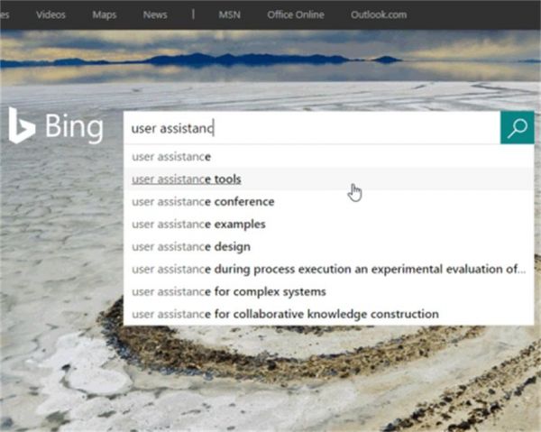The width and height of the screenshot is (541, 432).
Task: Choose 'user assistance for collaborative knowledge construction'
Action: pyautogui.click(x=285, y=315)
